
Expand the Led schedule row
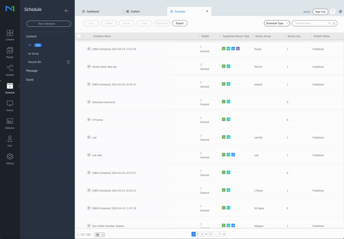tap(89, 137)
